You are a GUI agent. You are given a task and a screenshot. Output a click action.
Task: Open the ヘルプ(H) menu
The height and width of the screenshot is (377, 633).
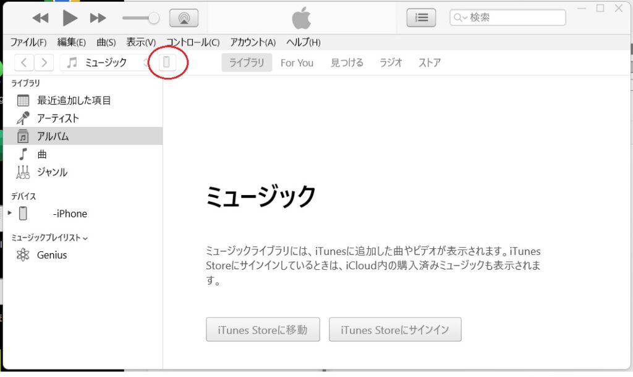(x=303, y=42)
